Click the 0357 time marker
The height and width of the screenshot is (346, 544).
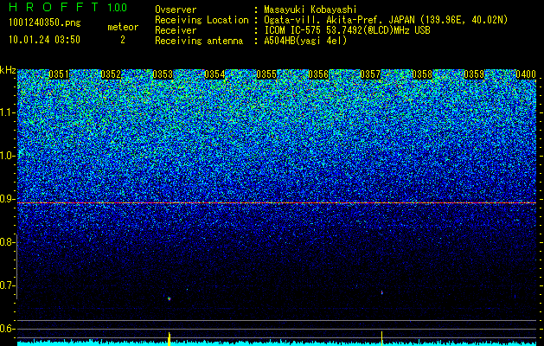pyautogui.click(x=370, y=74)
